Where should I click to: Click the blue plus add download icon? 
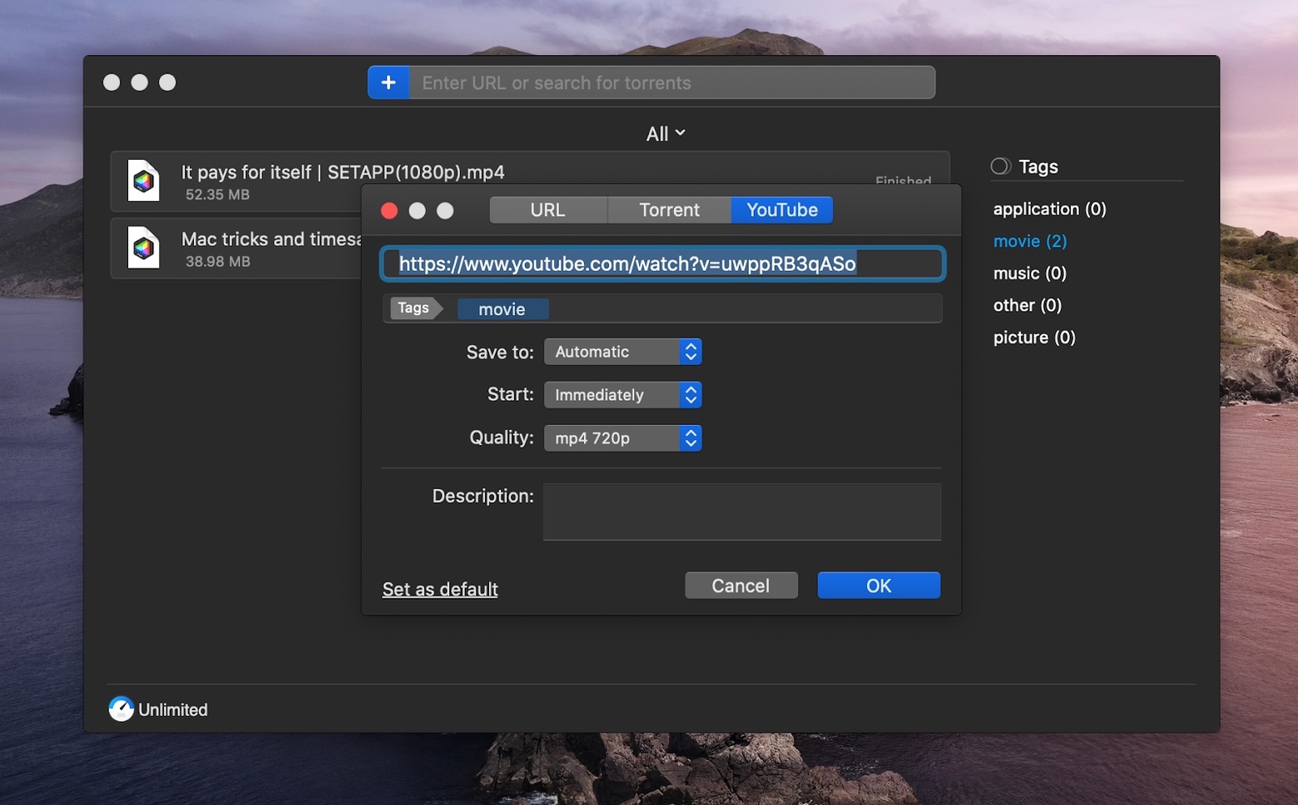point(389,82)
